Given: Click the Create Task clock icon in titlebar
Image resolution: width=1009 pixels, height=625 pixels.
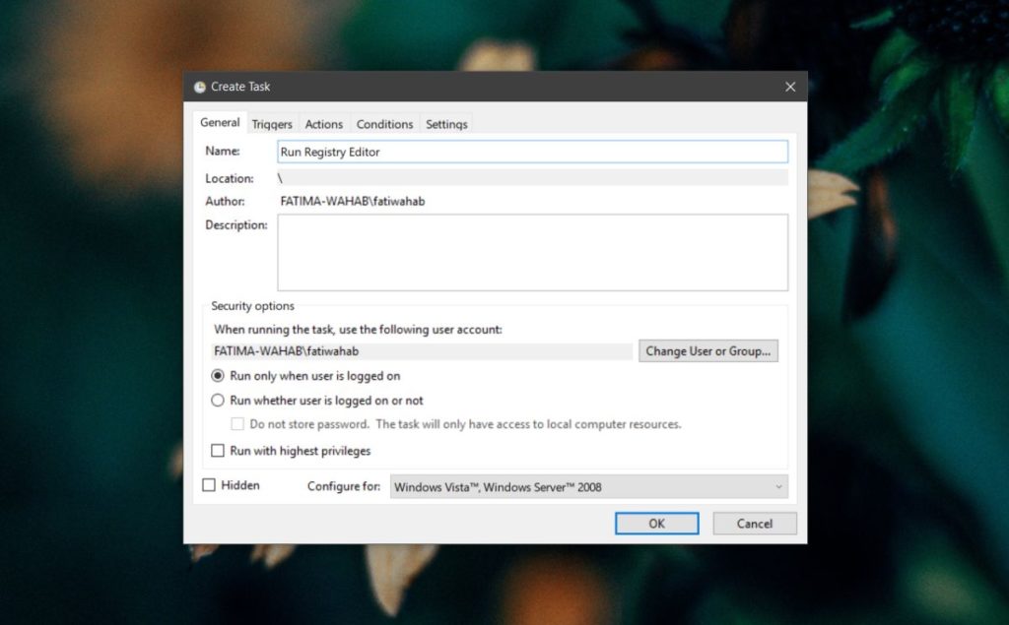Looking at the screenshot, I should tap(198, 87).
